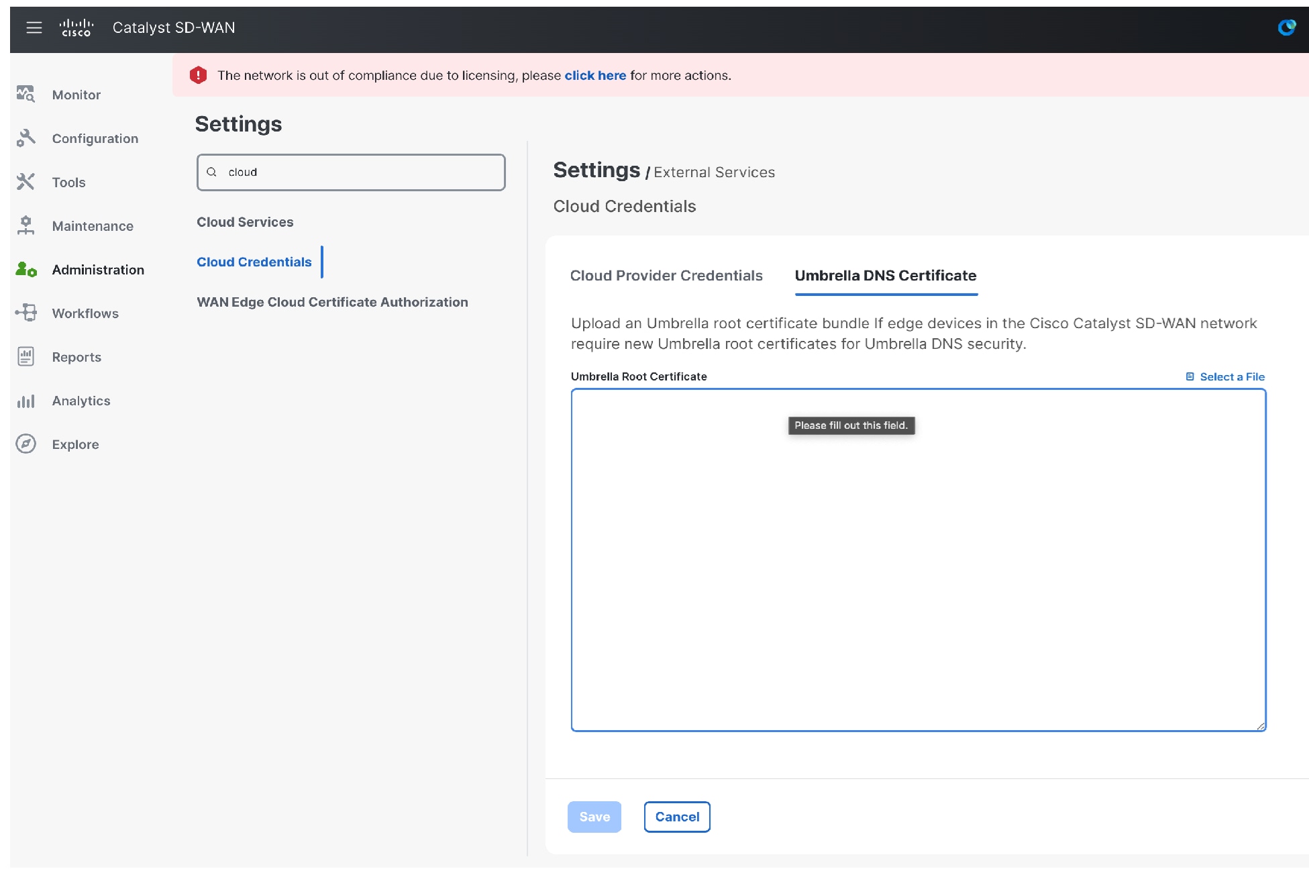
Task: Click the Catalyst SD-WAN title
Action: pyautogui.click(x=174, y=28)
